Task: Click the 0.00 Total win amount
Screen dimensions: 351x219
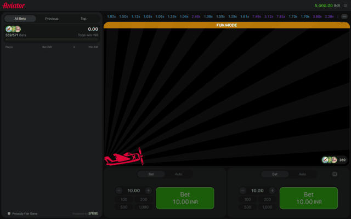Action: coord(93,29)
